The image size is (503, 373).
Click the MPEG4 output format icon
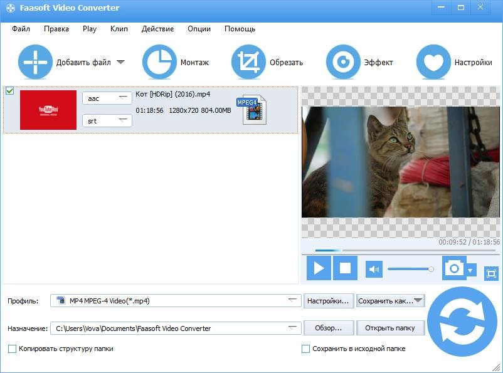(x=252, y=110)
